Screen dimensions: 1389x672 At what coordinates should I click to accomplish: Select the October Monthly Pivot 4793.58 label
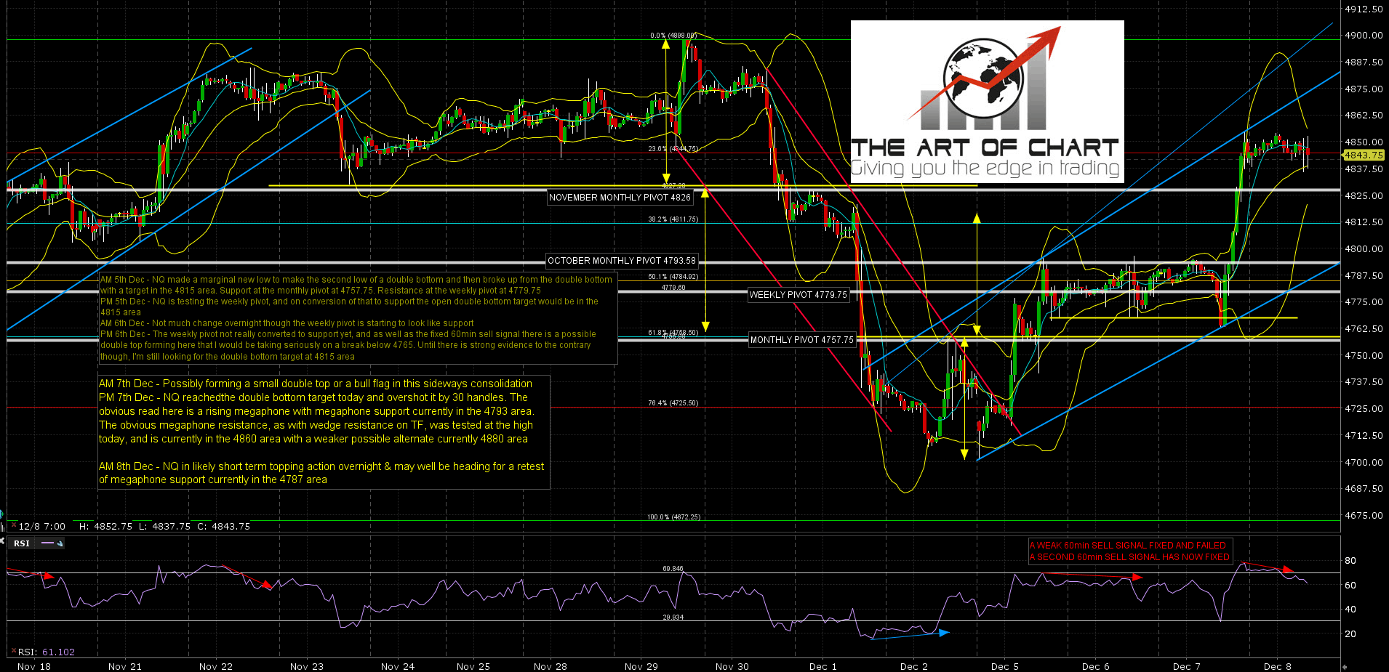pos(622,260)
